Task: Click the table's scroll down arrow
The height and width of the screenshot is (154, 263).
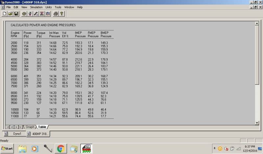Action: click(257, 123)
